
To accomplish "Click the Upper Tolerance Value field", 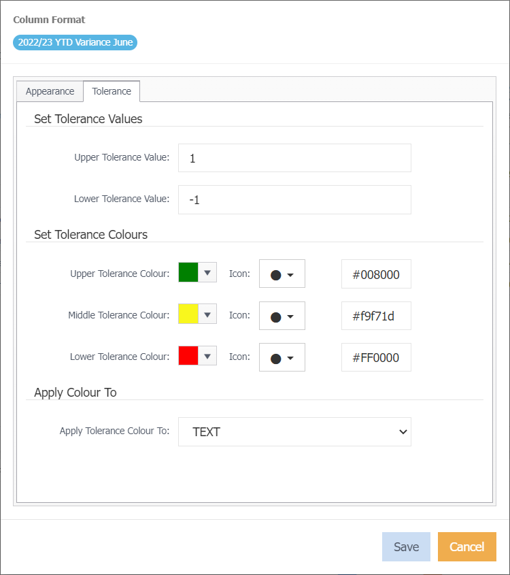I will [x=294, y=158].
